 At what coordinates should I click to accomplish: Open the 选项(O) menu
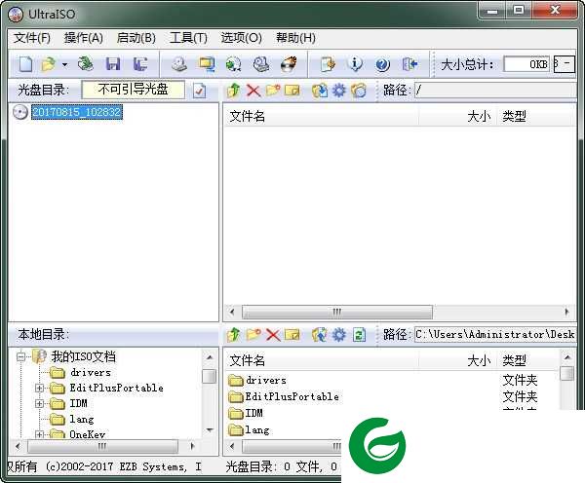click(x=242, y=38)
